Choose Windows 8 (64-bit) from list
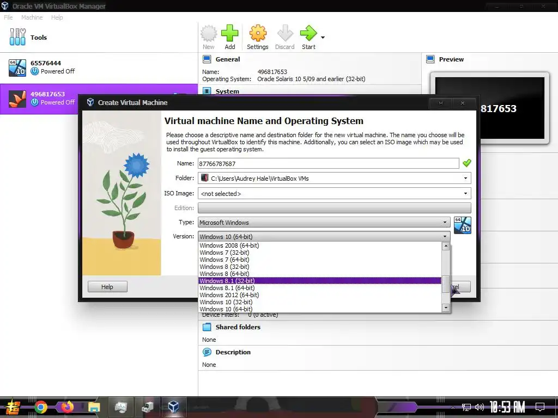 click(x=319, y=274)
